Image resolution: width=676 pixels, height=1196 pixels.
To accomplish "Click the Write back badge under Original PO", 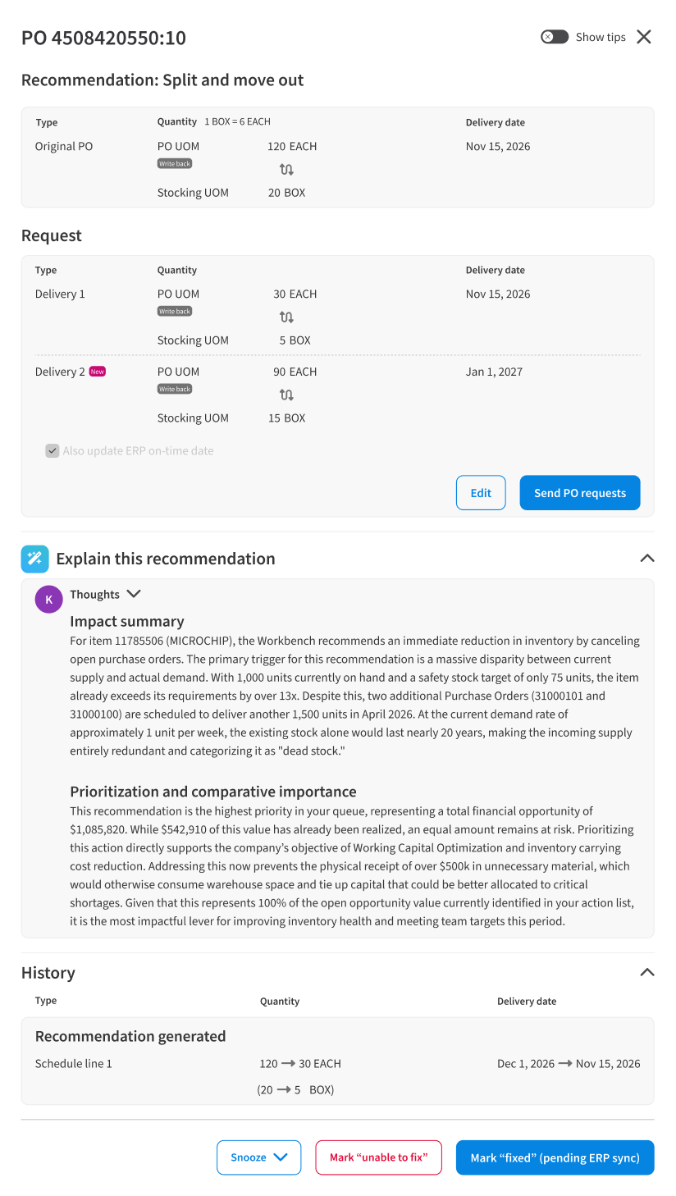I will pos(175,163).
